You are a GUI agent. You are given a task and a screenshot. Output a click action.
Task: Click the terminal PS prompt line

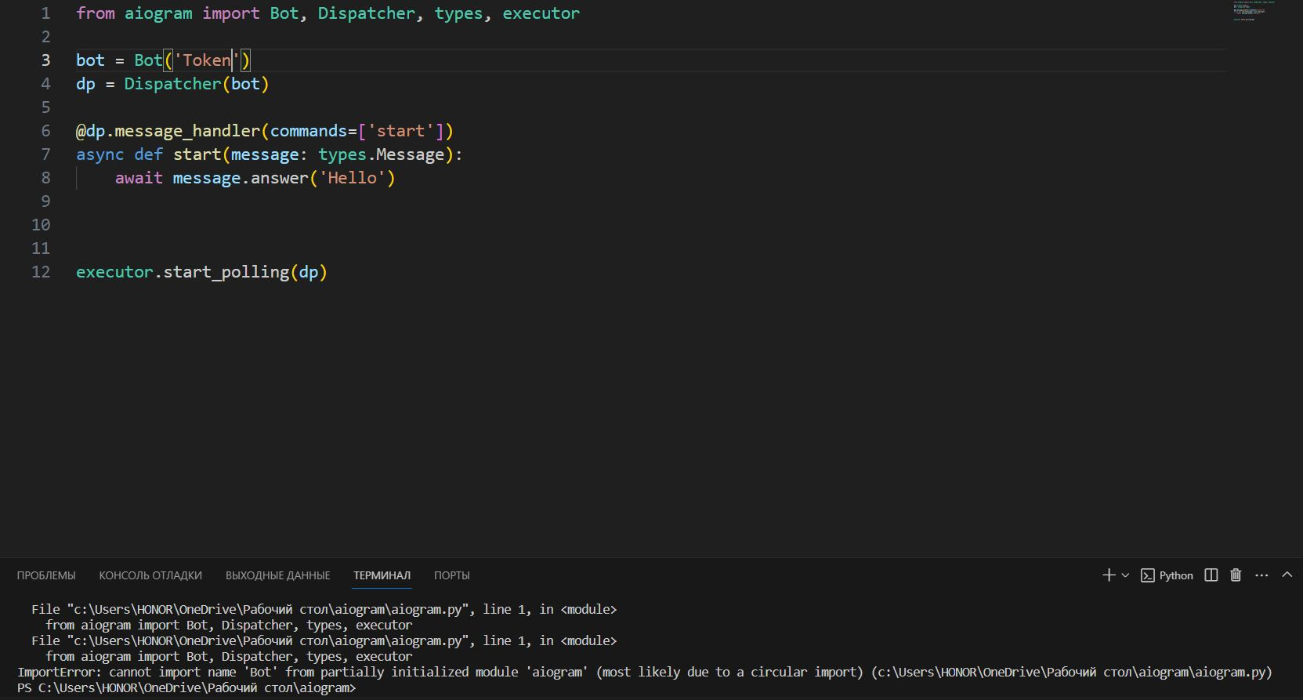[186, 687]
